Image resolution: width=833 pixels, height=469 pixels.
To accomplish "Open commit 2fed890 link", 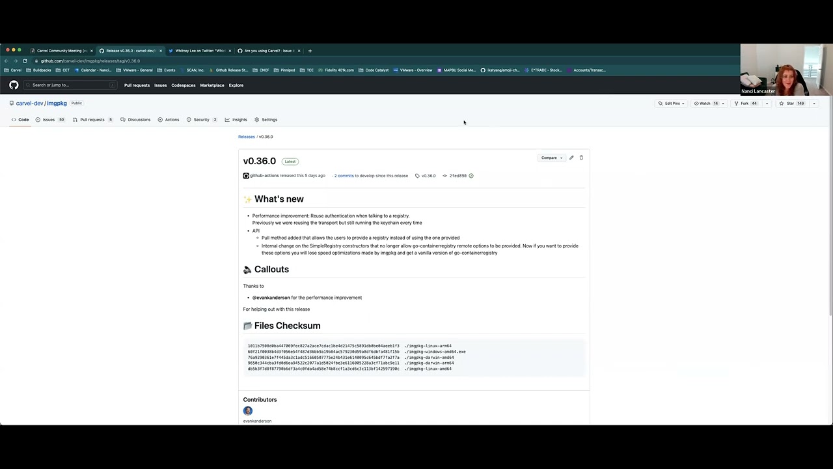I will (x=457, y=176).
